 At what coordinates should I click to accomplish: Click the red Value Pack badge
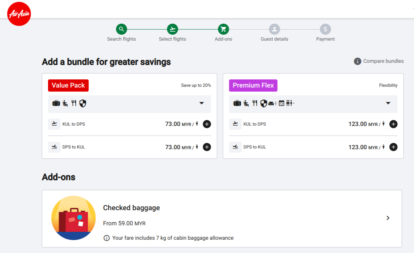[x=68, y=85]
